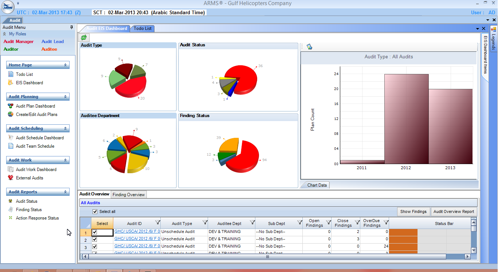Click the Audit Overview Report button

pyautogui.click(x=454, y=211)
